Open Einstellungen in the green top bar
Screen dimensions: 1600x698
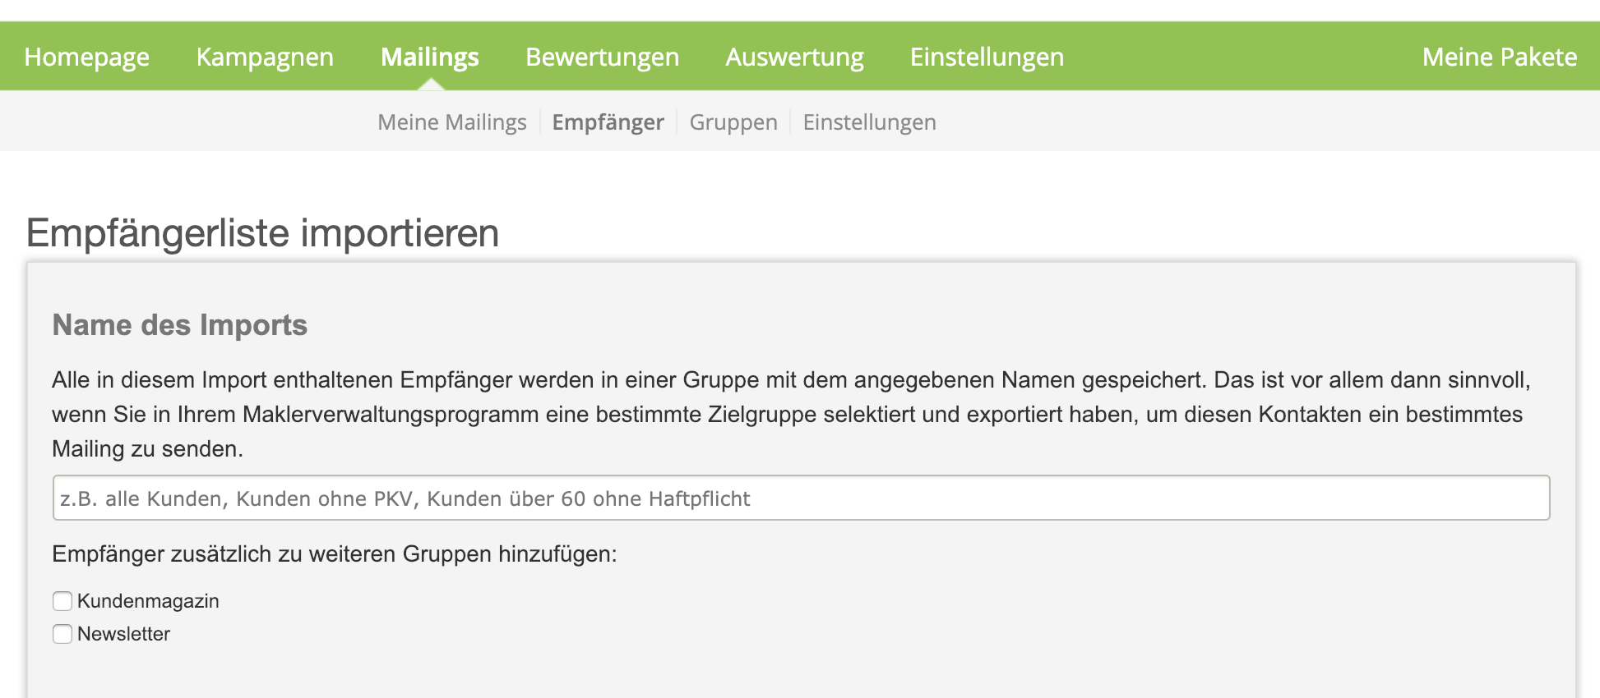tap(987, 57)
